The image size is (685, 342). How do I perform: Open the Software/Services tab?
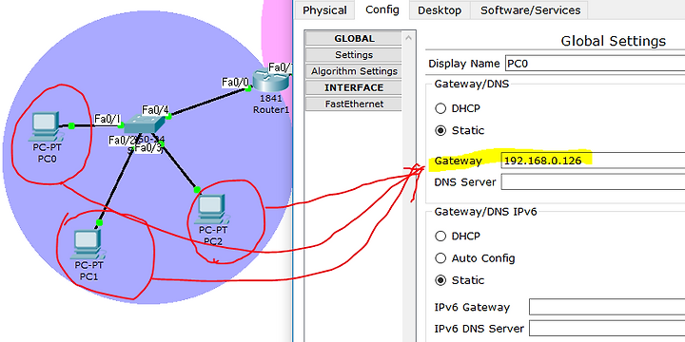click(530, 10)
